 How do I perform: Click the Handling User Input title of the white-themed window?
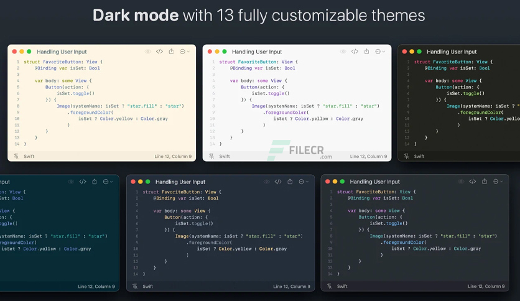257,52
